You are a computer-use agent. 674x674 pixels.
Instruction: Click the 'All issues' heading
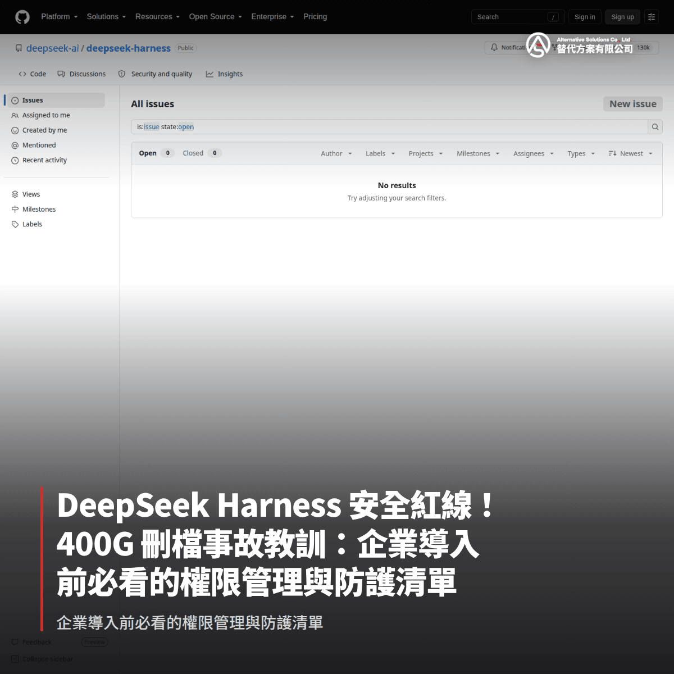click(153, 104)
